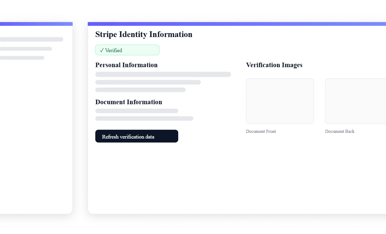Click the Refresh verification data button

coord(137,136)
